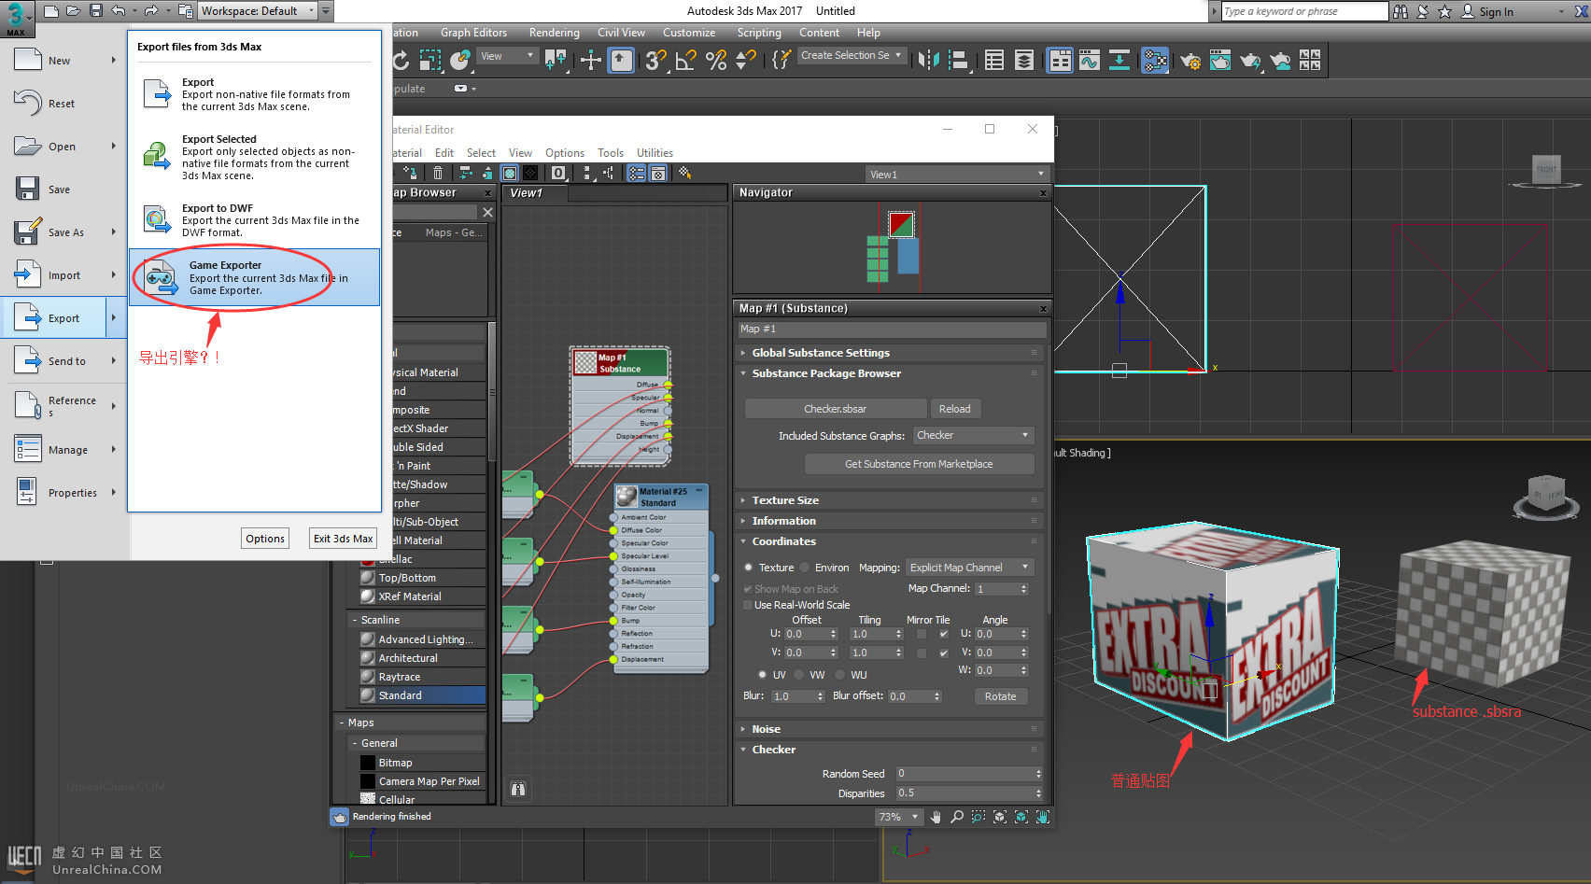Open the Scripting menu

point(759,33)
